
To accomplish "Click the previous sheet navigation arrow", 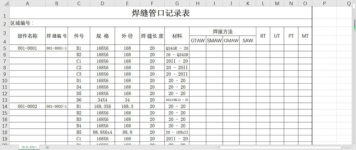I will (x=5, y=147).
